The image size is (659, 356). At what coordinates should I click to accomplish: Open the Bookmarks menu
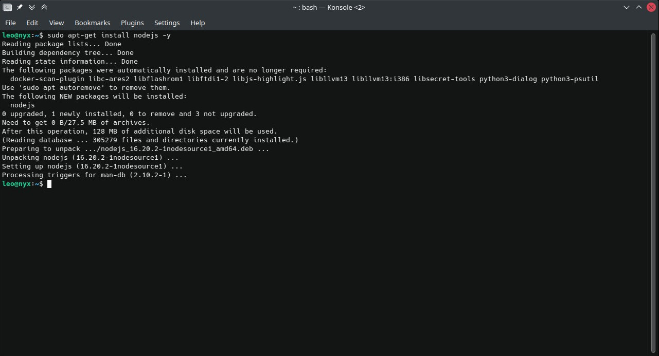[92, 23]
